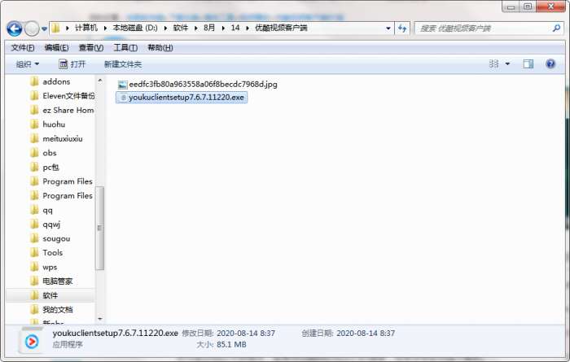This screenshot has height=362, width=570.
Task: Create folder via 新建文件夹
Action: click(x=123, y=64)
